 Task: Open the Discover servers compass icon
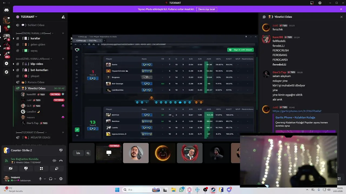[x=6, y=72]
